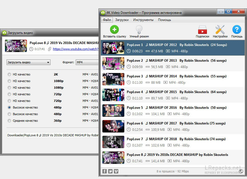247x179 pixels.
Task: Click clock icon in the PopLove 1 row
Action: click(129, 51)
